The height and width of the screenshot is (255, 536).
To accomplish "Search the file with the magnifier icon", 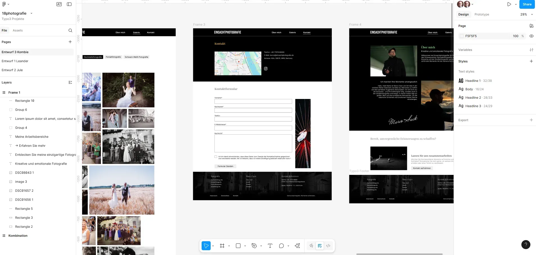I will pos(70,30).
